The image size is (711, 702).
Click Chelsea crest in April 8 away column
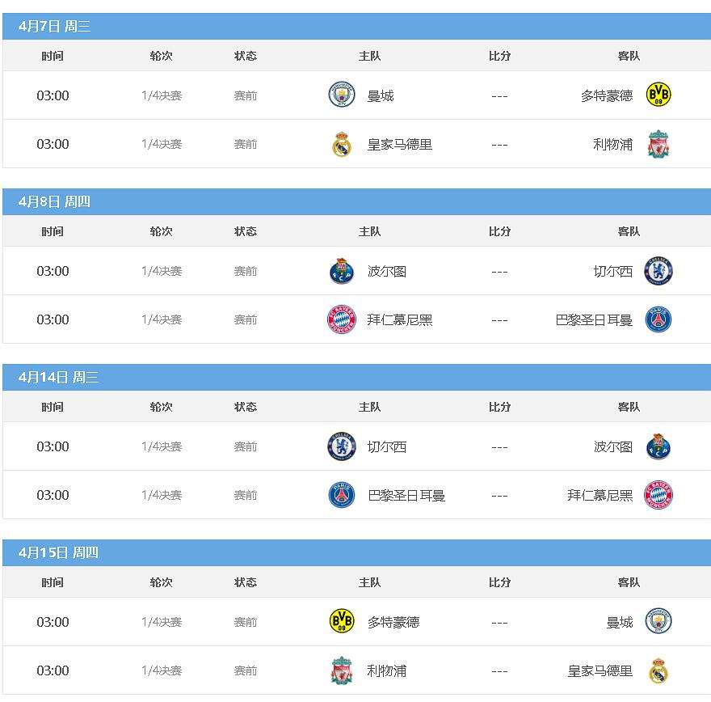click(x=658, y=271)
